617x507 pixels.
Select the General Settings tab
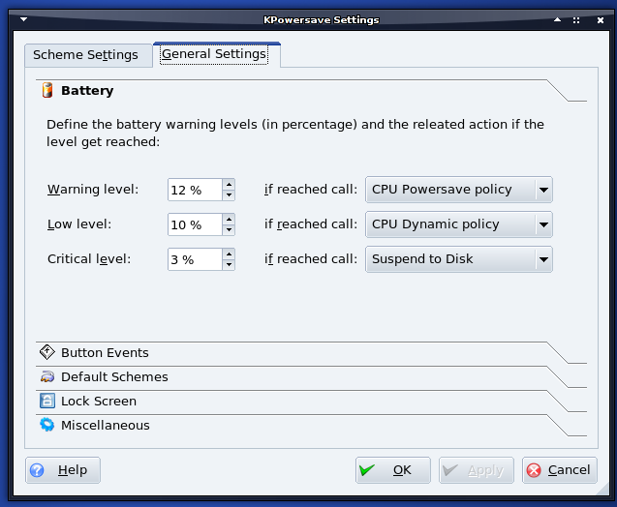tap(216, 54)
